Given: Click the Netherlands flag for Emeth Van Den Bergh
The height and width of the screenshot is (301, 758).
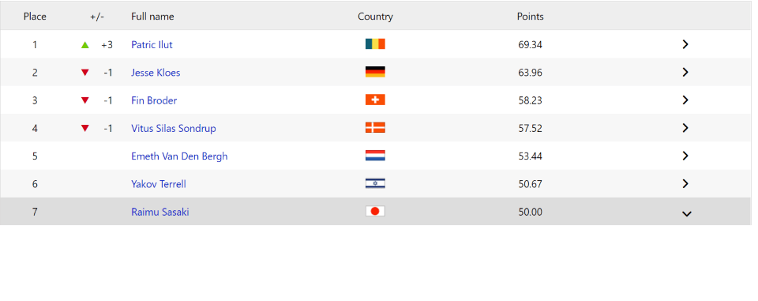Looking at the screenshot, I should tap(375, 156).
